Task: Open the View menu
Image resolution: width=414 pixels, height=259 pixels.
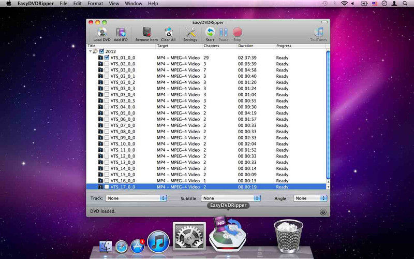Action: [114, 4]
